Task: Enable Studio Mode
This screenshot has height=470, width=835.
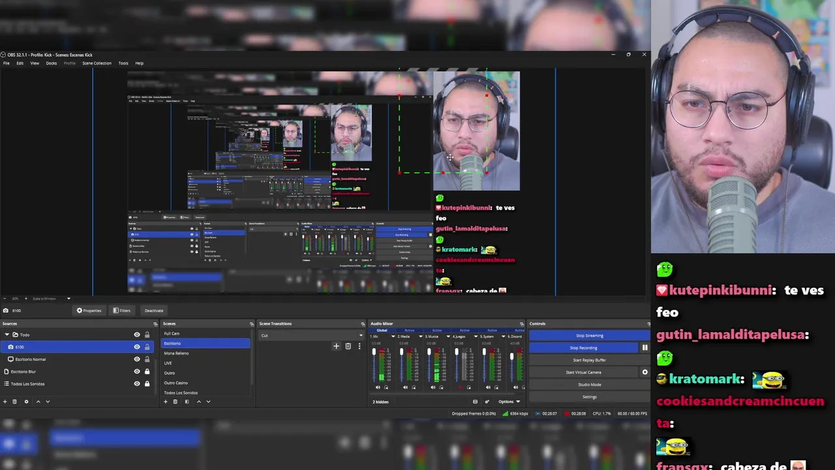Action: [x=590, y=384]
